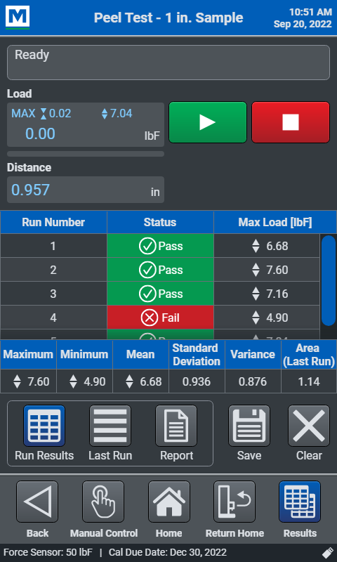Viewport: 337px width, 562px height.
Task: Click the Status column header
Action: point(160,222)
